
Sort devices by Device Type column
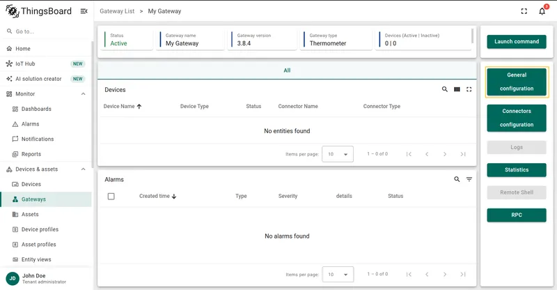pyautogui.click(x=194, y=107)
